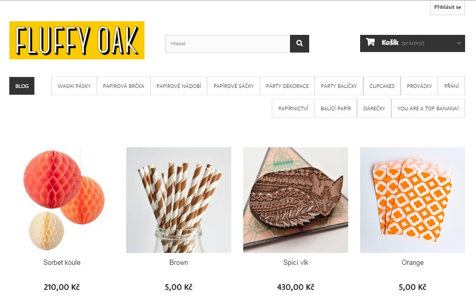
Task: Open the You Are A Top Banana! category
Action: [428, 108]
